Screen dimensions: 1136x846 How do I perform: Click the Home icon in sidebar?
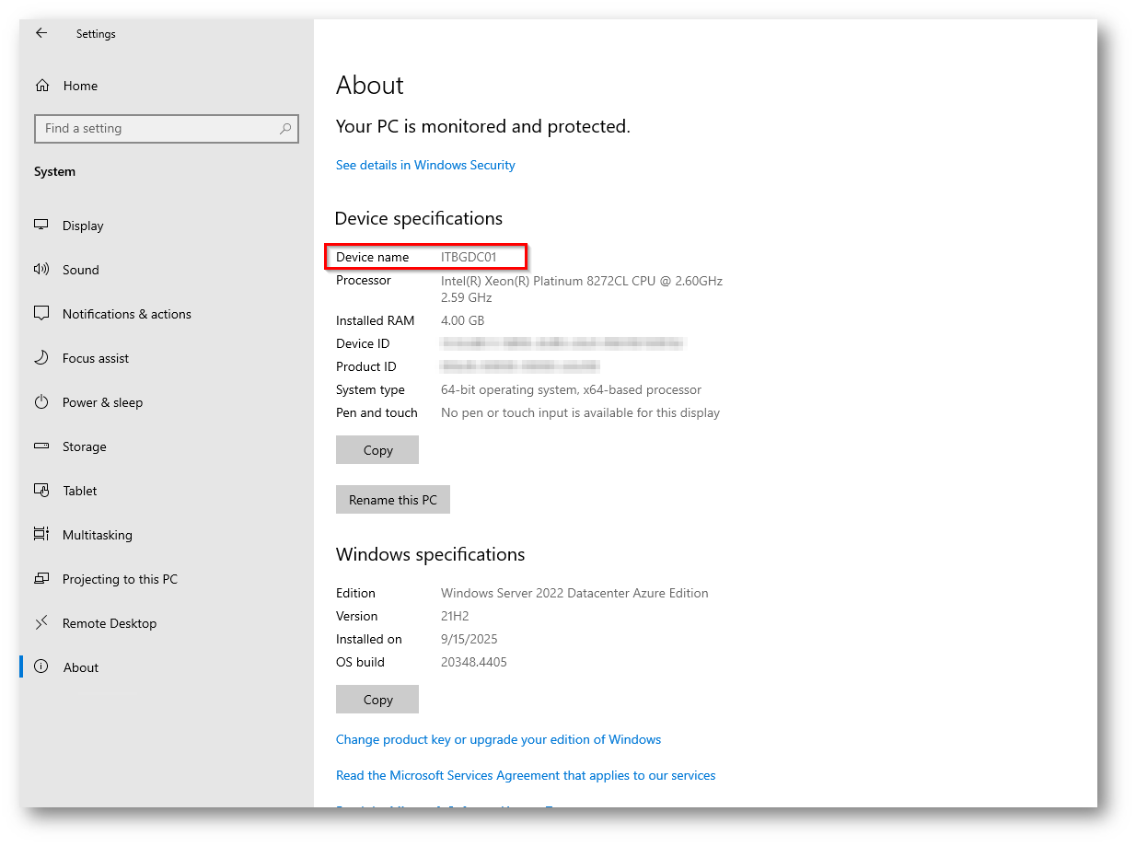point(41,86)
